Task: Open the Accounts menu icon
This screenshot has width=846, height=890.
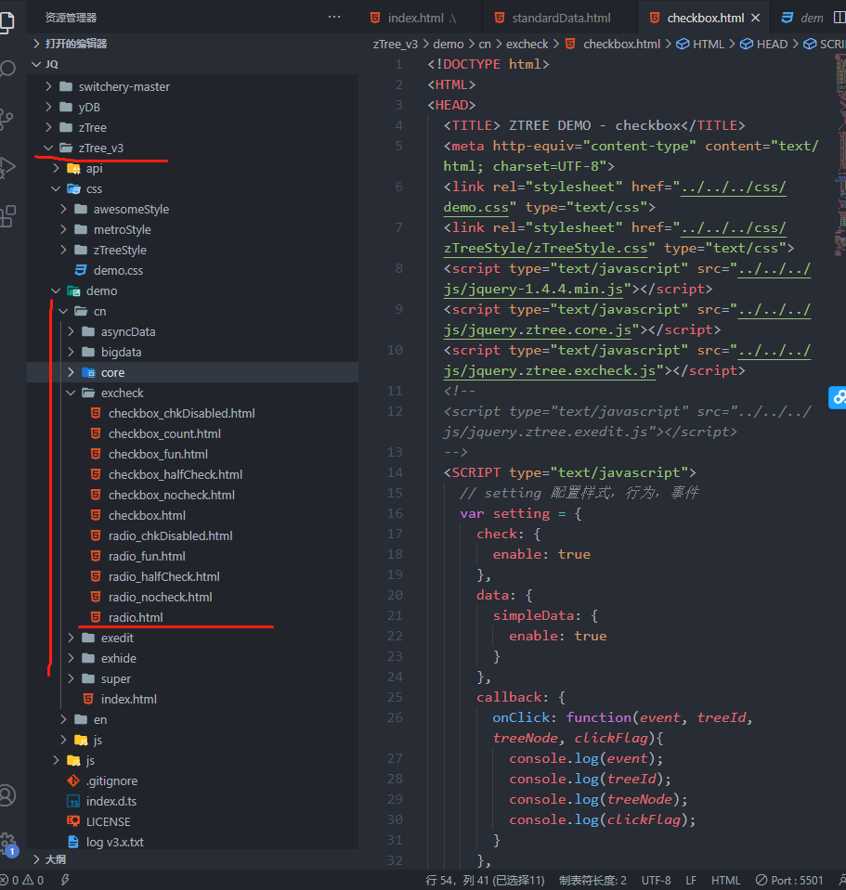Action: [x=7, y=795]
